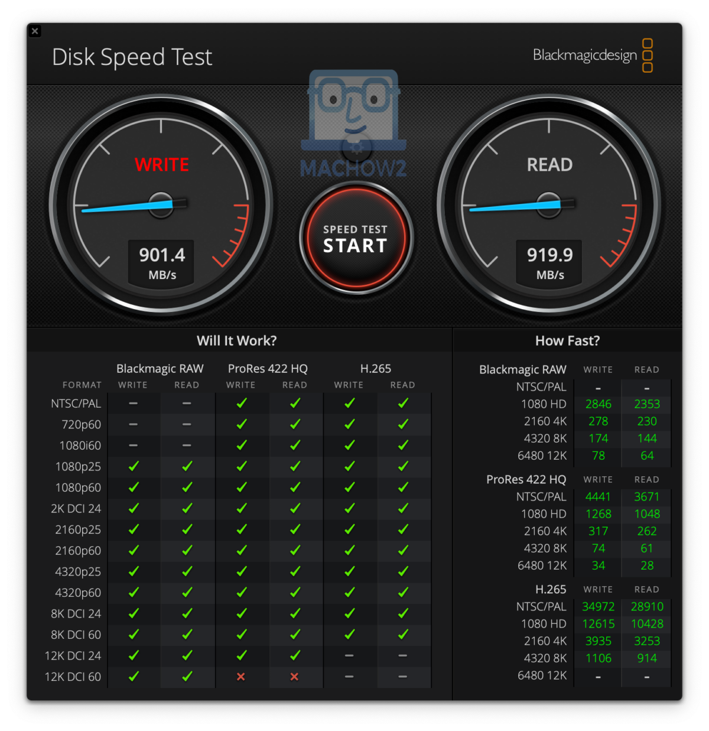Close the Disk Speed Test window
The width and height of the screenshot is (709, 731).
35,31
